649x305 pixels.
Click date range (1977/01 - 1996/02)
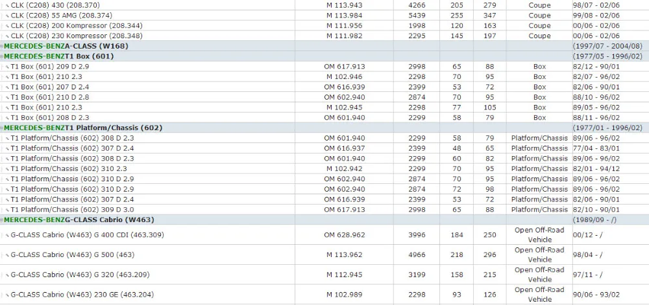(x=607, y=128)
